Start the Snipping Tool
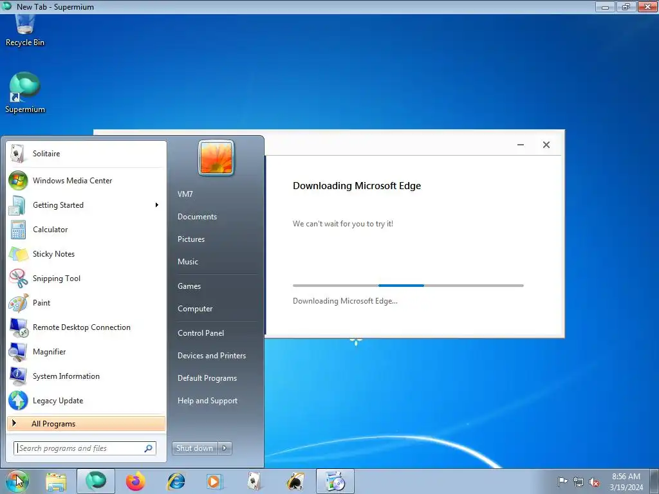 [x=86, y=279]
